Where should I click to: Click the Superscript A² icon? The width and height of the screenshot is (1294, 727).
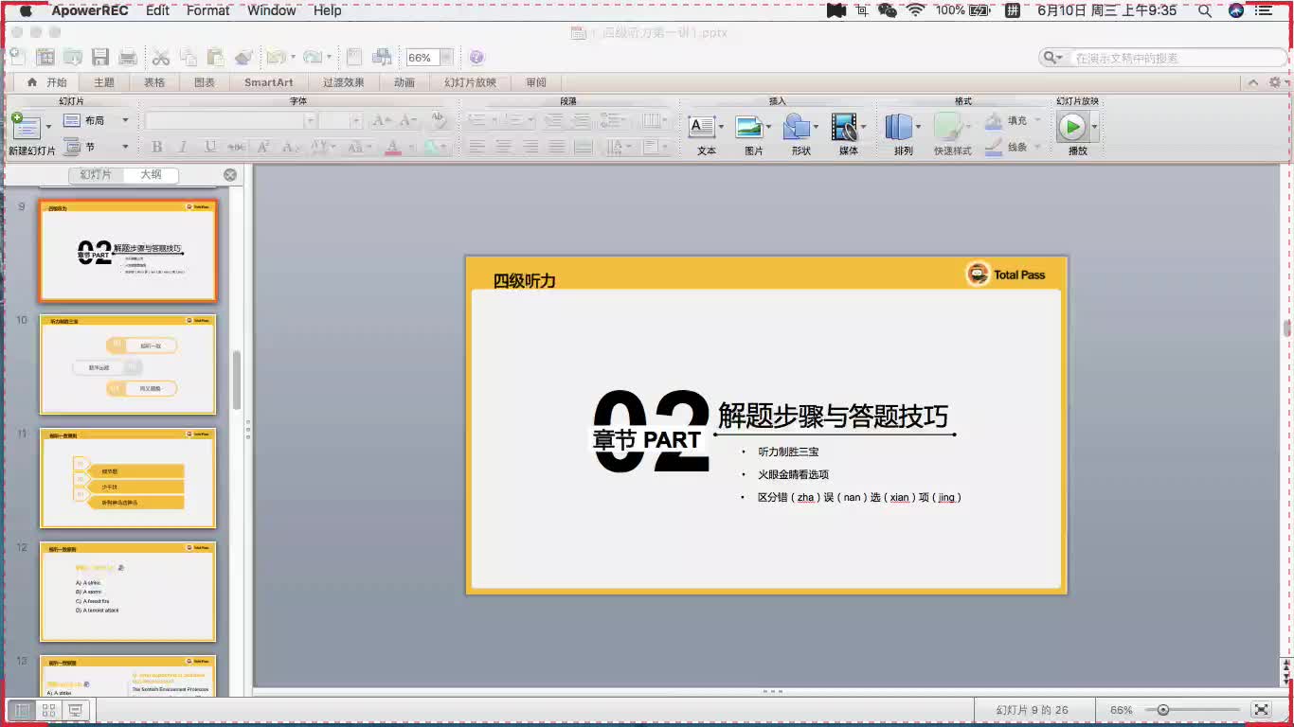(263, 147)
